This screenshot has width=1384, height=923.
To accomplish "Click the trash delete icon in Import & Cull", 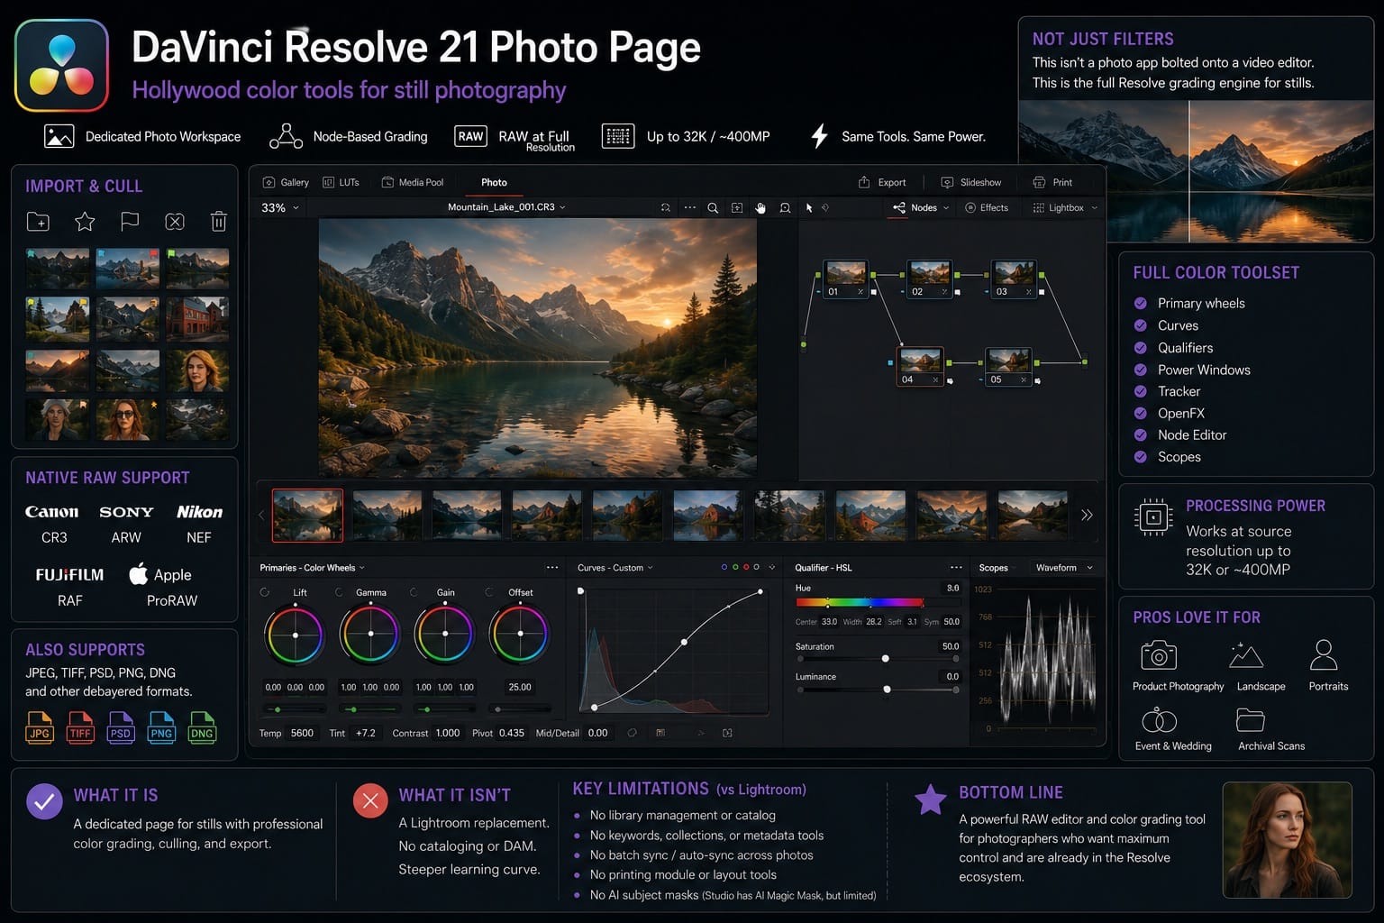I will pyautogui.click(x=218, y=222).
